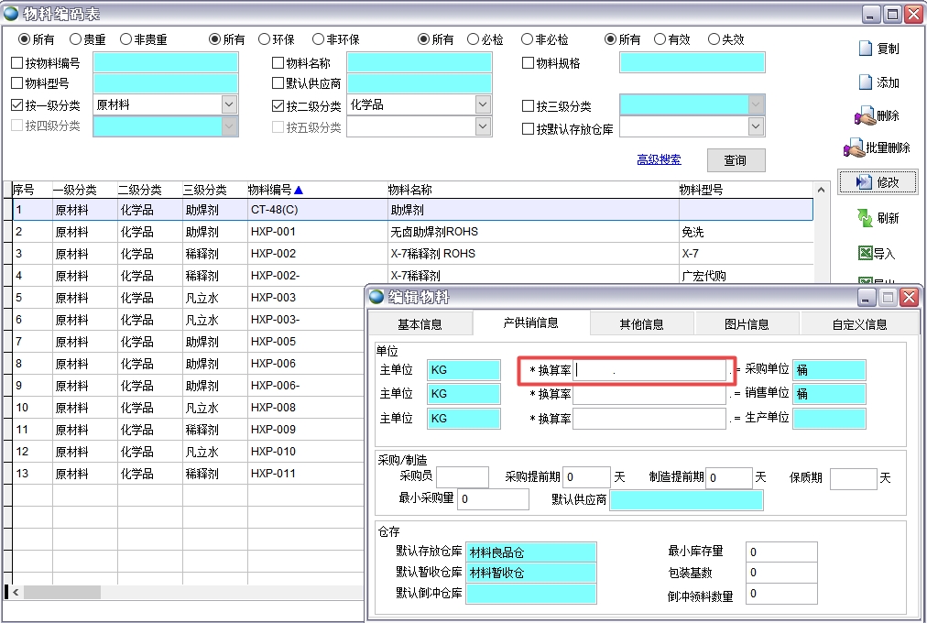Uncheck the 按一级分类 checkbox
The image size is (927, 623).
[x=17, y=106]
